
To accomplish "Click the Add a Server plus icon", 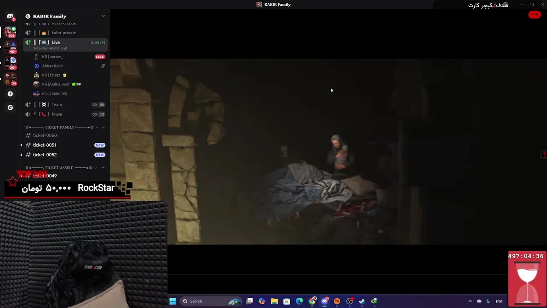I will tap(10, 94).
